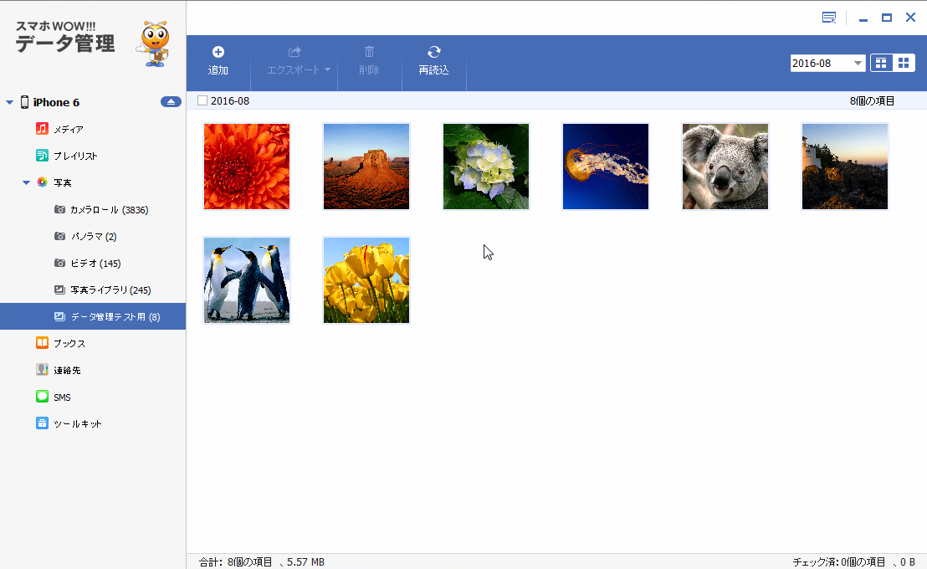The height and width of the screenshot is (569, 927).
Task: Open ブックス book icon in sidebar
Action: point(43,343)
